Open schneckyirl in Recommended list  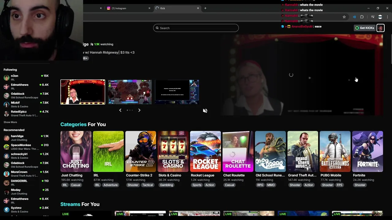[x=26, y=156]
